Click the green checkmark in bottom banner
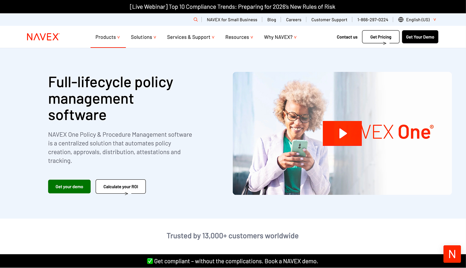 [150, 261]
